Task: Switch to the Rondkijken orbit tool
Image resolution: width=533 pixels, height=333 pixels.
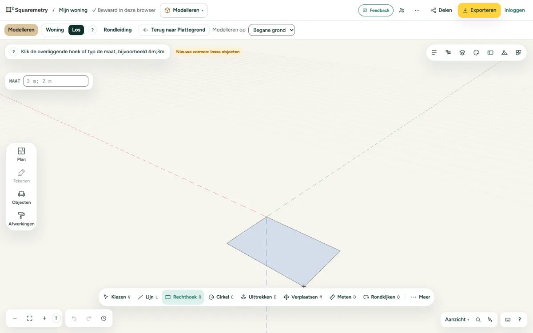Action: click(x=382, y=297)
